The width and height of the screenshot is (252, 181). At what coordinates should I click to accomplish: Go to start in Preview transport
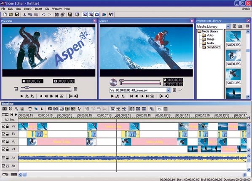click(41, 96)
